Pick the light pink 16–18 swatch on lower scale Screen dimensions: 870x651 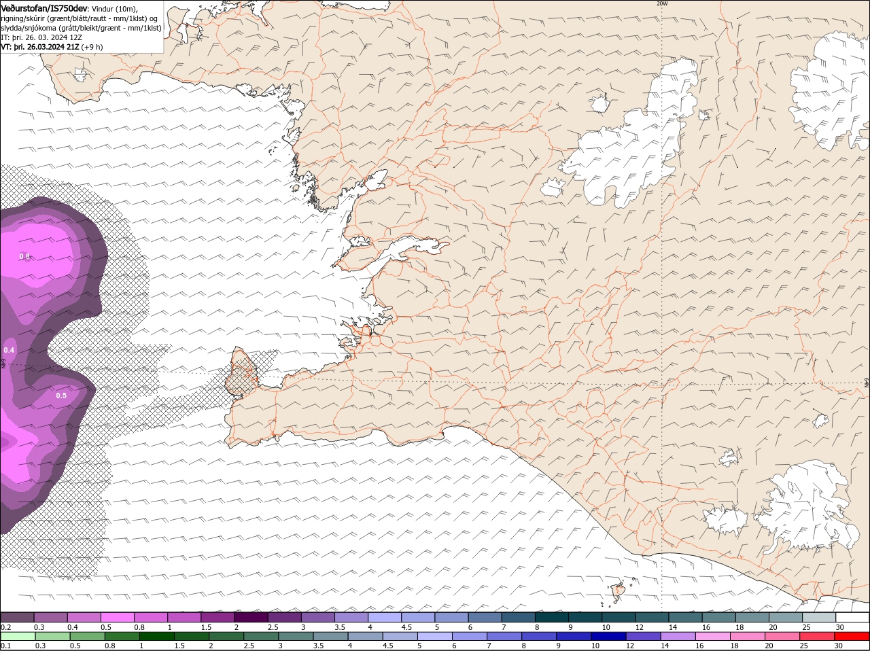[712, 636]
